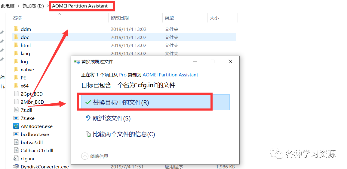Expand the dropdown arrow after 此电脑
Viewport: 347px width, 169px height.
pyautogui.click(x=19, y=6)
